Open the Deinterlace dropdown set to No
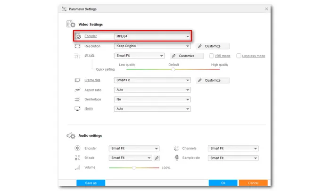330x191 pixels. click(x=152, y=100)
